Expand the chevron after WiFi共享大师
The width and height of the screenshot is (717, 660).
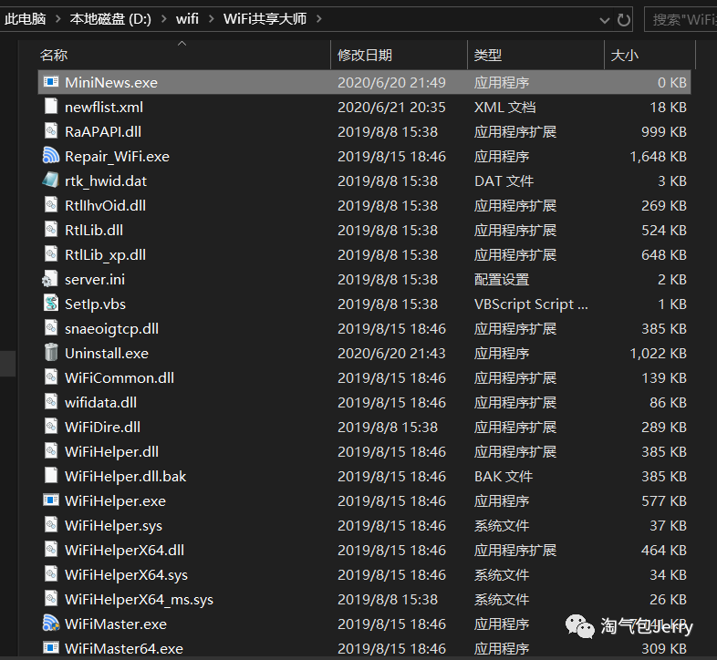click(x=318, y=19)
